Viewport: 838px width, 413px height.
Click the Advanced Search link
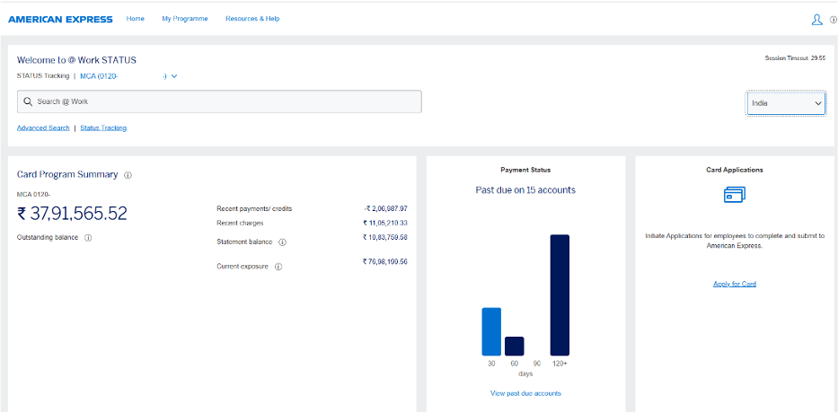click(43, 127)
